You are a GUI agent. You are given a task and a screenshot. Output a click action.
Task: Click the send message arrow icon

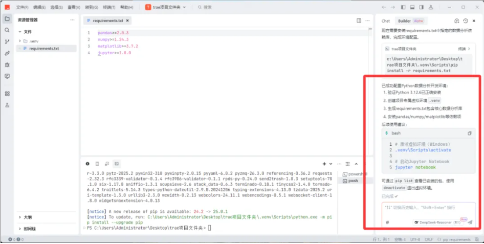click(470, 223)
